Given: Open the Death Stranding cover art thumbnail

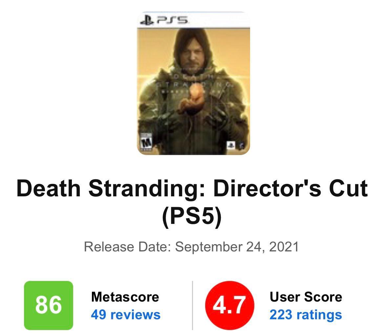Looking at the screenshot, I should [x=193, y=83].
